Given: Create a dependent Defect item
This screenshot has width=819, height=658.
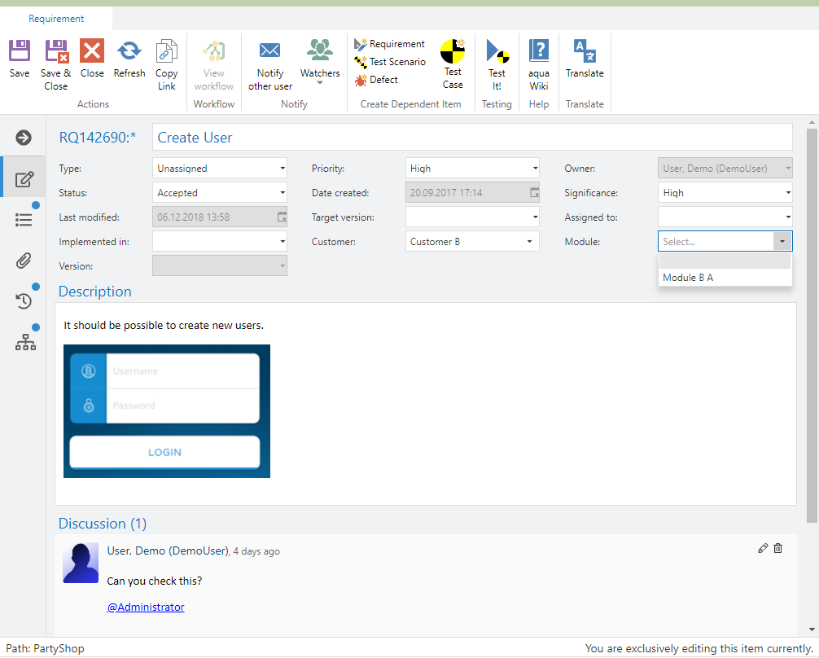Looking at the screenshot, I should click(x=383, y=80).
